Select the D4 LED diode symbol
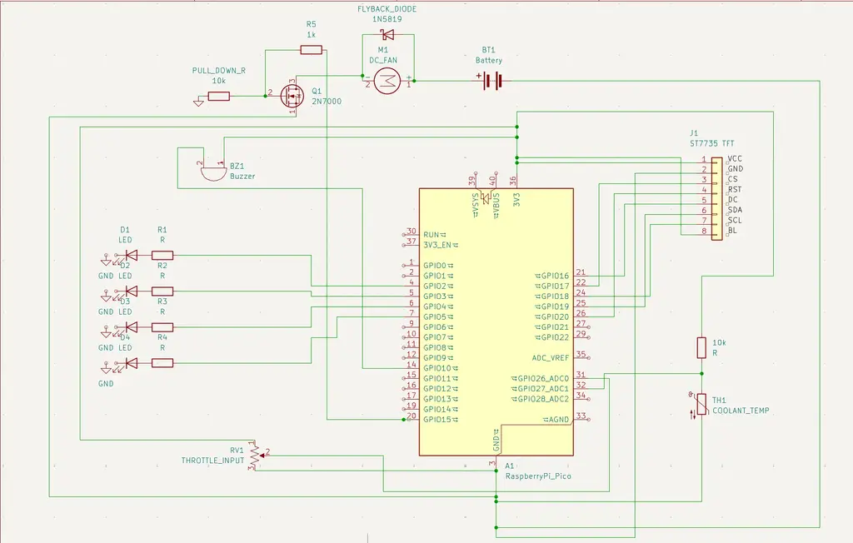 (131, 363)
